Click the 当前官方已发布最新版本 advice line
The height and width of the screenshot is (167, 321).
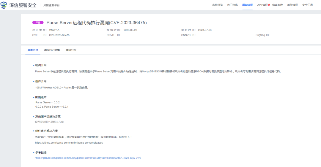point(84,137)
